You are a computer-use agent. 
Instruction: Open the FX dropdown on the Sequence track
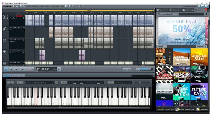point(24,39)
